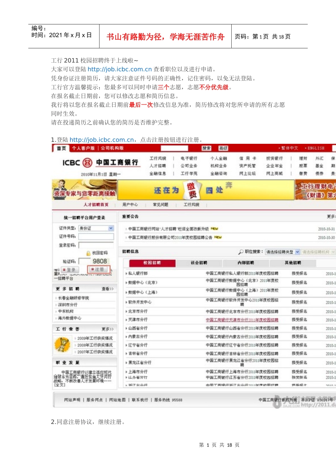Click [全文] under 职业发展
The width and height of the screenshot is (336, 476).
click(59, 385)
